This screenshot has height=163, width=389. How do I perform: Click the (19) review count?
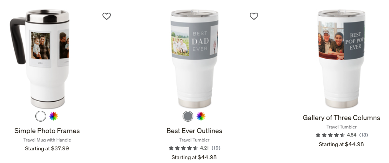(216, 148)
